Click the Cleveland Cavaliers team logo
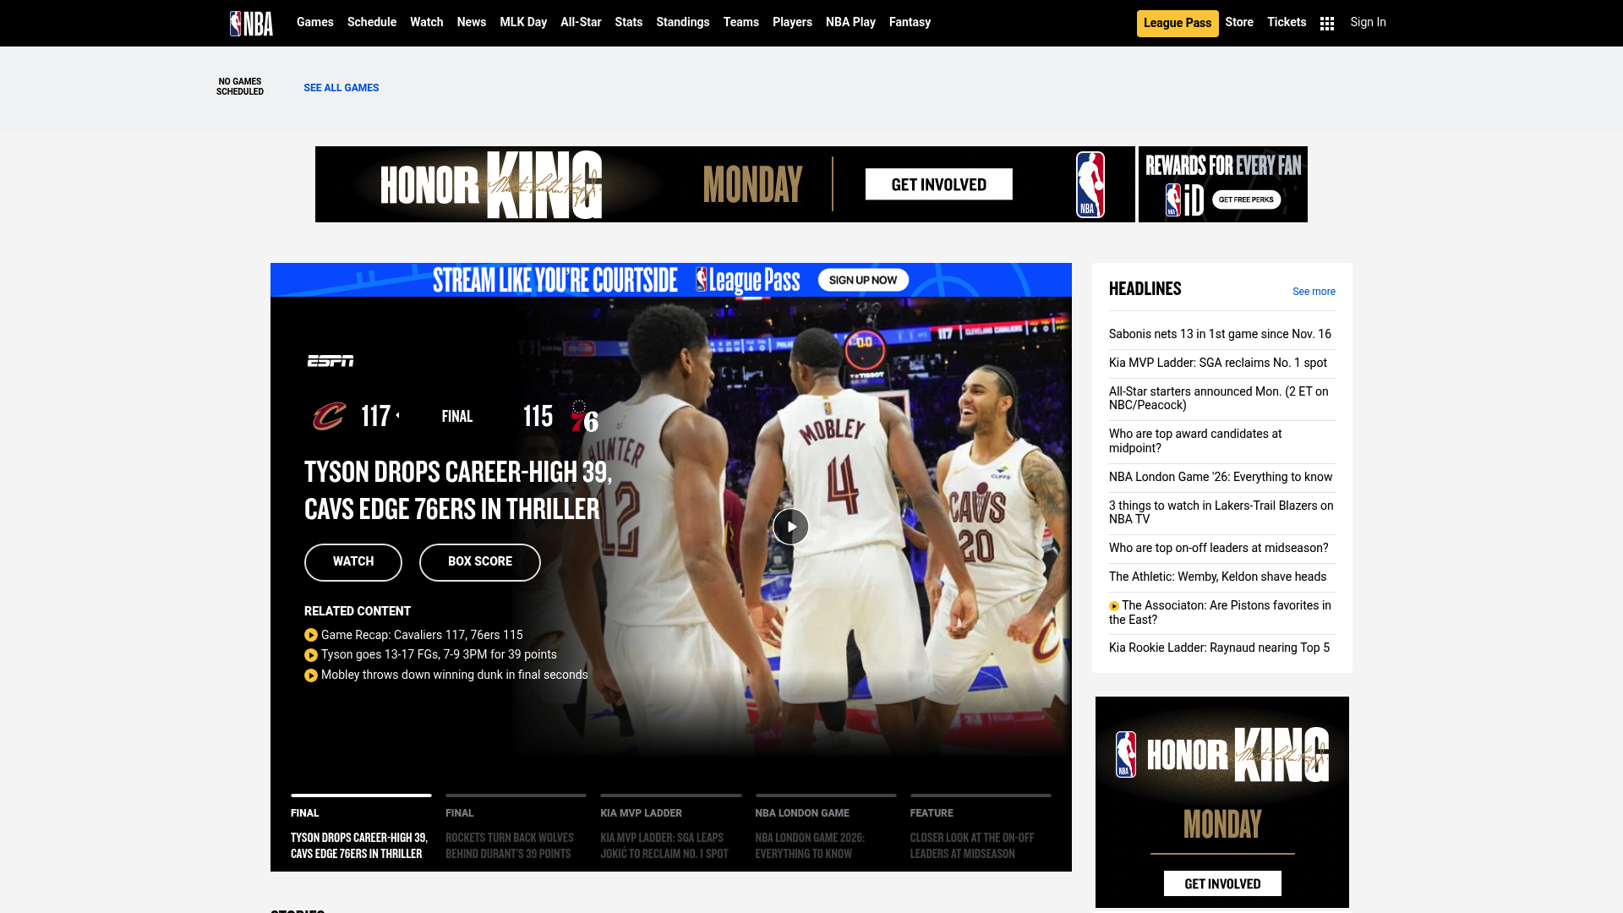This screenshot has width=1623, height=913. click(x=330, y=415)
